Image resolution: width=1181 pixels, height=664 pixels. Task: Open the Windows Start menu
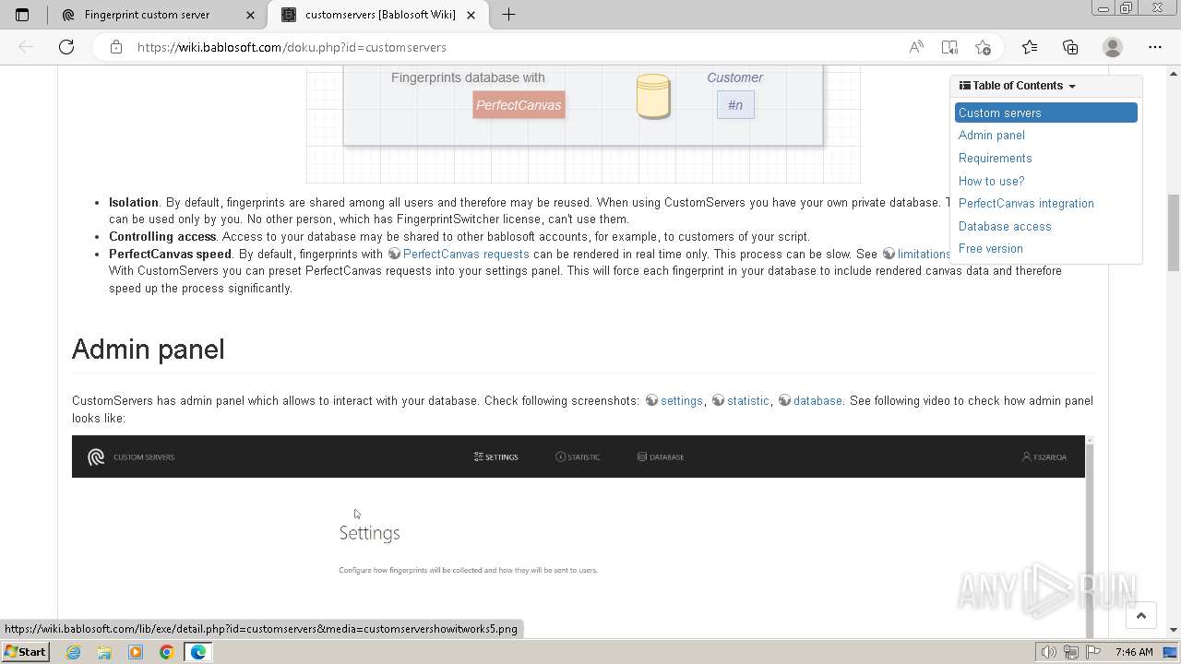tap(26, 652)
